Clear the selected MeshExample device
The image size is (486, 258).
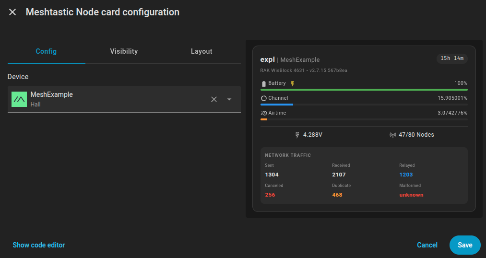click(214, 99)
